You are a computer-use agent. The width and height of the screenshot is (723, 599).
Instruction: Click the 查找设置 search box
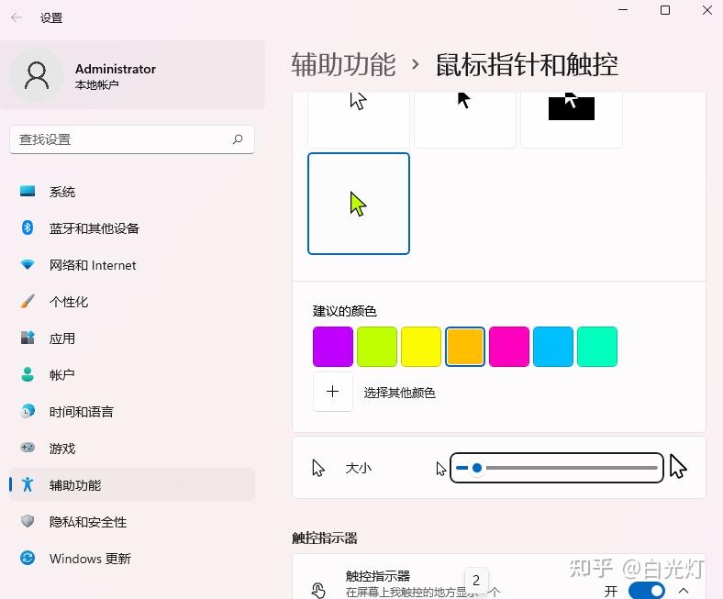coord(119,139)
